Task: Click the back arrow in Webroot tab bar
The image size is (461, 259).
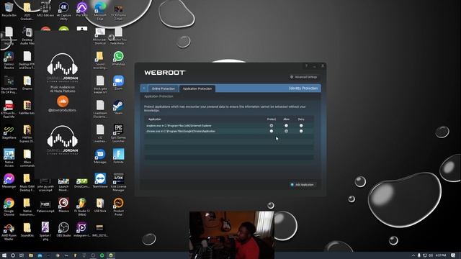Action: [x=144, y=88]
